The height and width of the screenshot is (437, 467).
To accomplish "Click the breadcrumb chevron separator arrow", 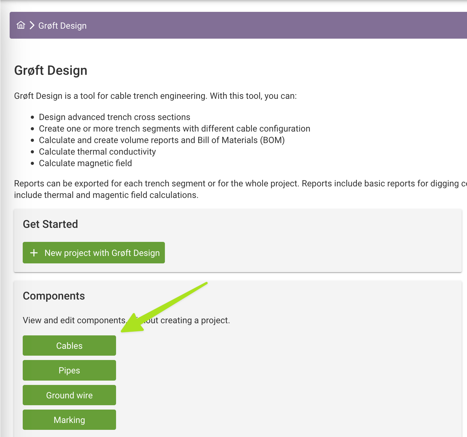I will (x=32, y=25).
